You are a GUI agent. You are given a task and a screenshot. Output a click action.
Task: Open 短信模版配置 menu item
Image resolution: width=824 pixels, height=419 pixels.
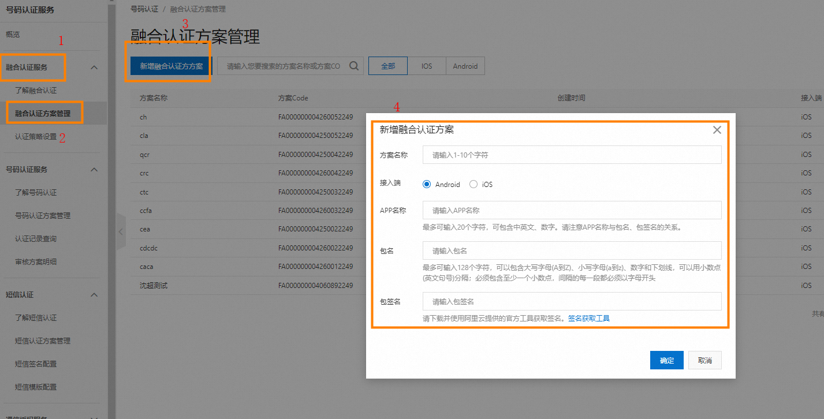pyautogui.click(x=36, y=387)
